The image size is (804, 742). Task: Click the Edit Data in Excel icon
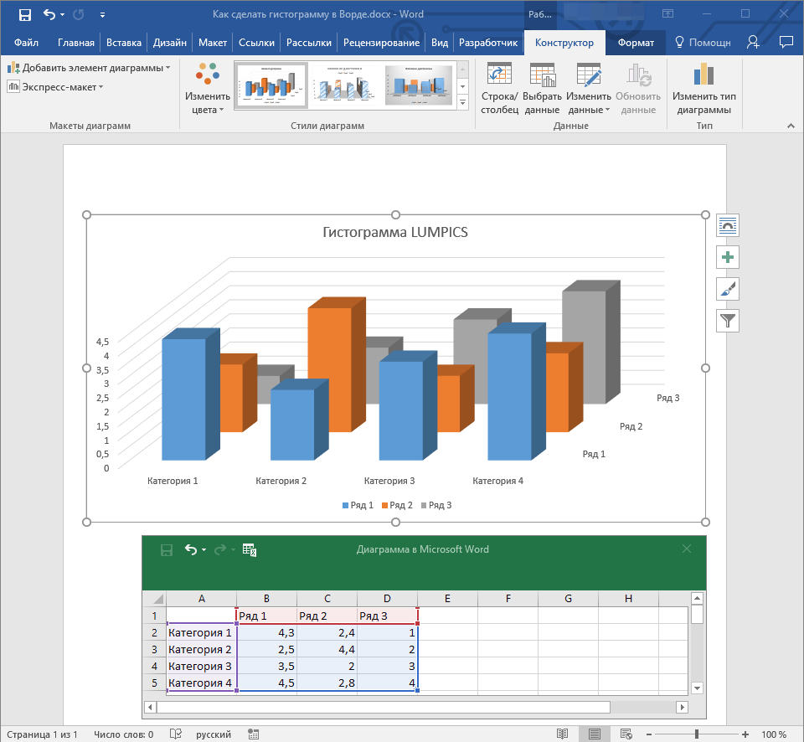pyautogui.click(x=249, y=549)
